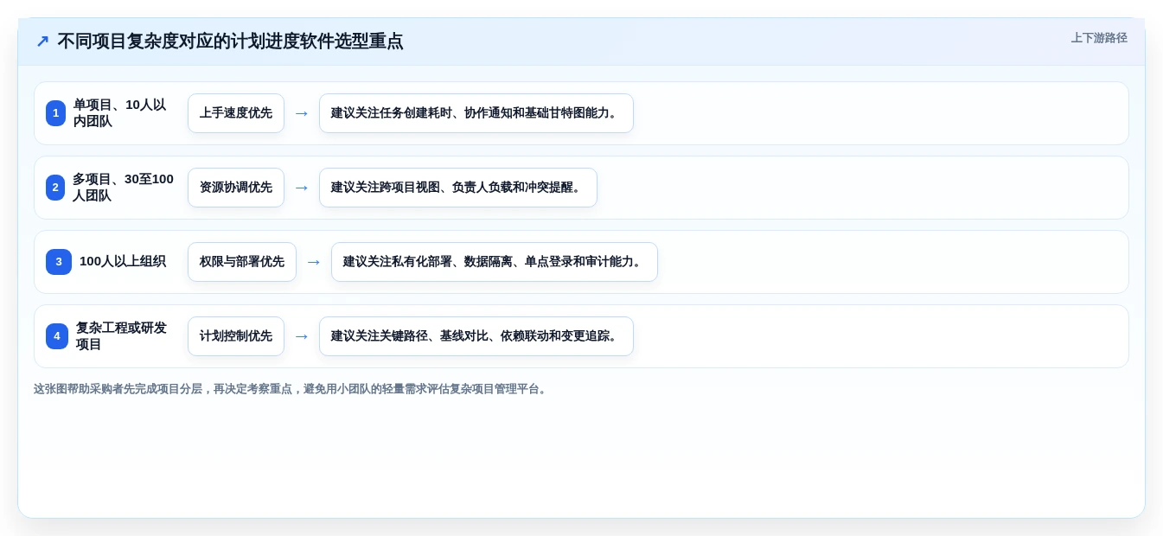Select the 单项目、10人以内团队 label

point(120,113)
